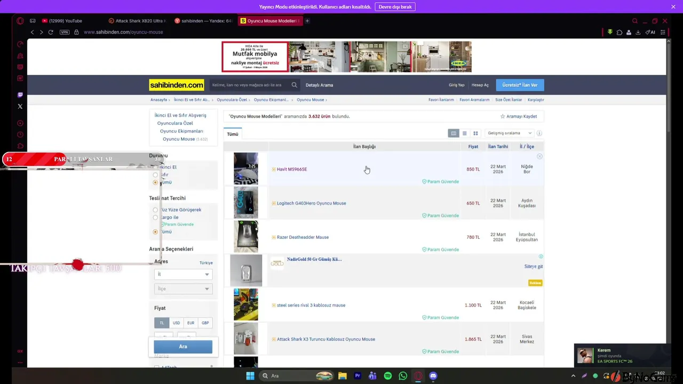Open Discord from the taskbar
The width and height of the screenshot is (683, 384).
pos(433,376)
